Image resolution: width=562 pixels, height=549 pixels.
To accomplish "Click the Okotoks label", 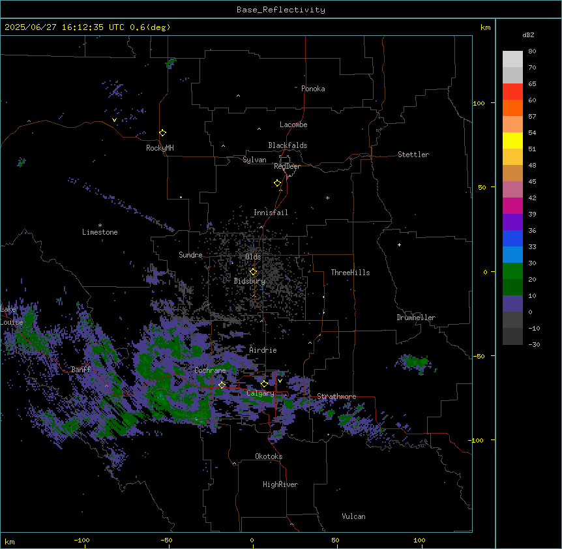I will [x=269, y=456].
